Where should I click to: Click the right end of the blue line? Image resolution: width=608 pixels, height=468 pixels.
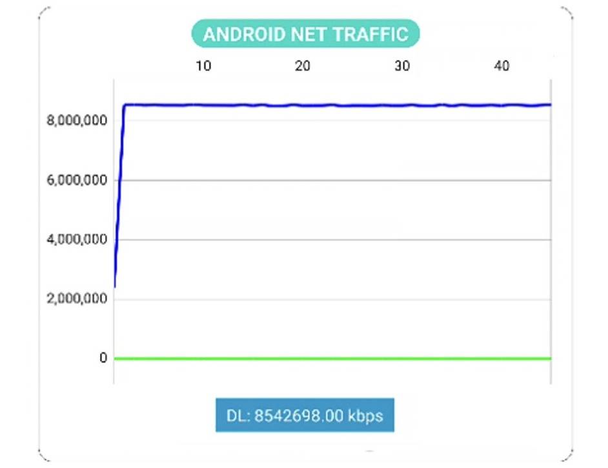point(549,105)
